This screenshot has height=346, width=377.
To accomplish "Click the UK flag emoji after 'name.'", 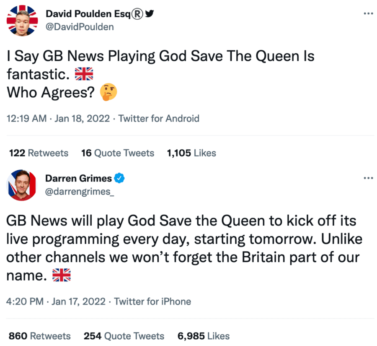I will [x=61, y=275].
